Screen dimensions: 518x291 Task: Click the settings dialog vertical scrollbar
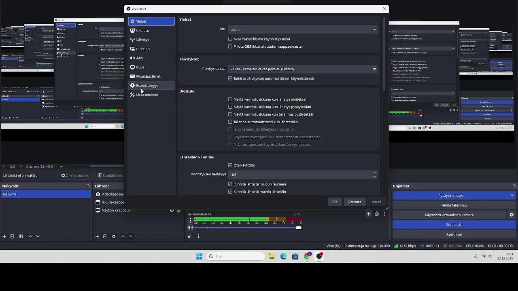click(x=384, y=53)
